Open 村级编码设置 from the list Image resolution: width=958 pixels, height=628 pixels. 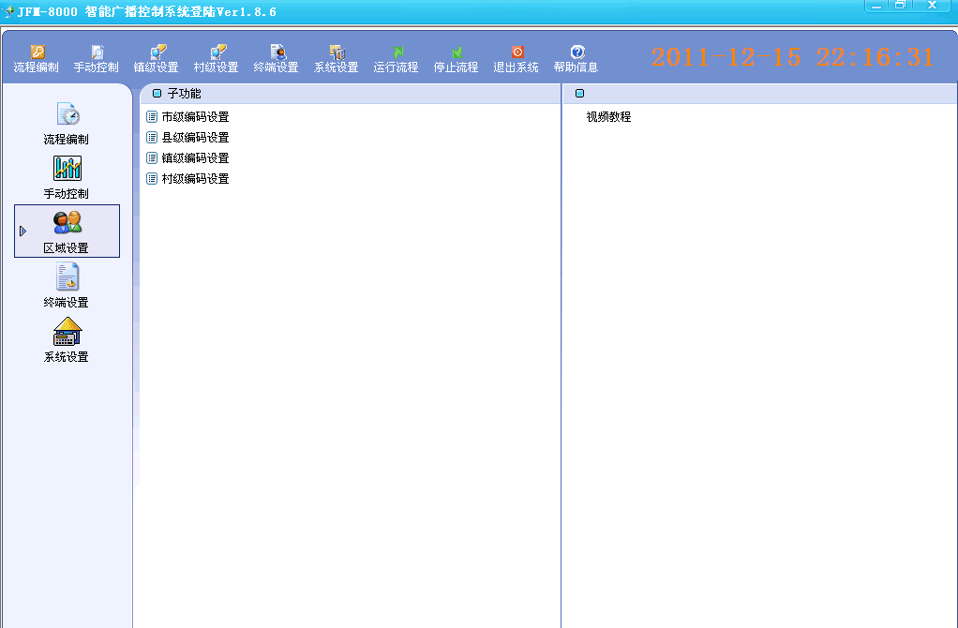point(195,179)
